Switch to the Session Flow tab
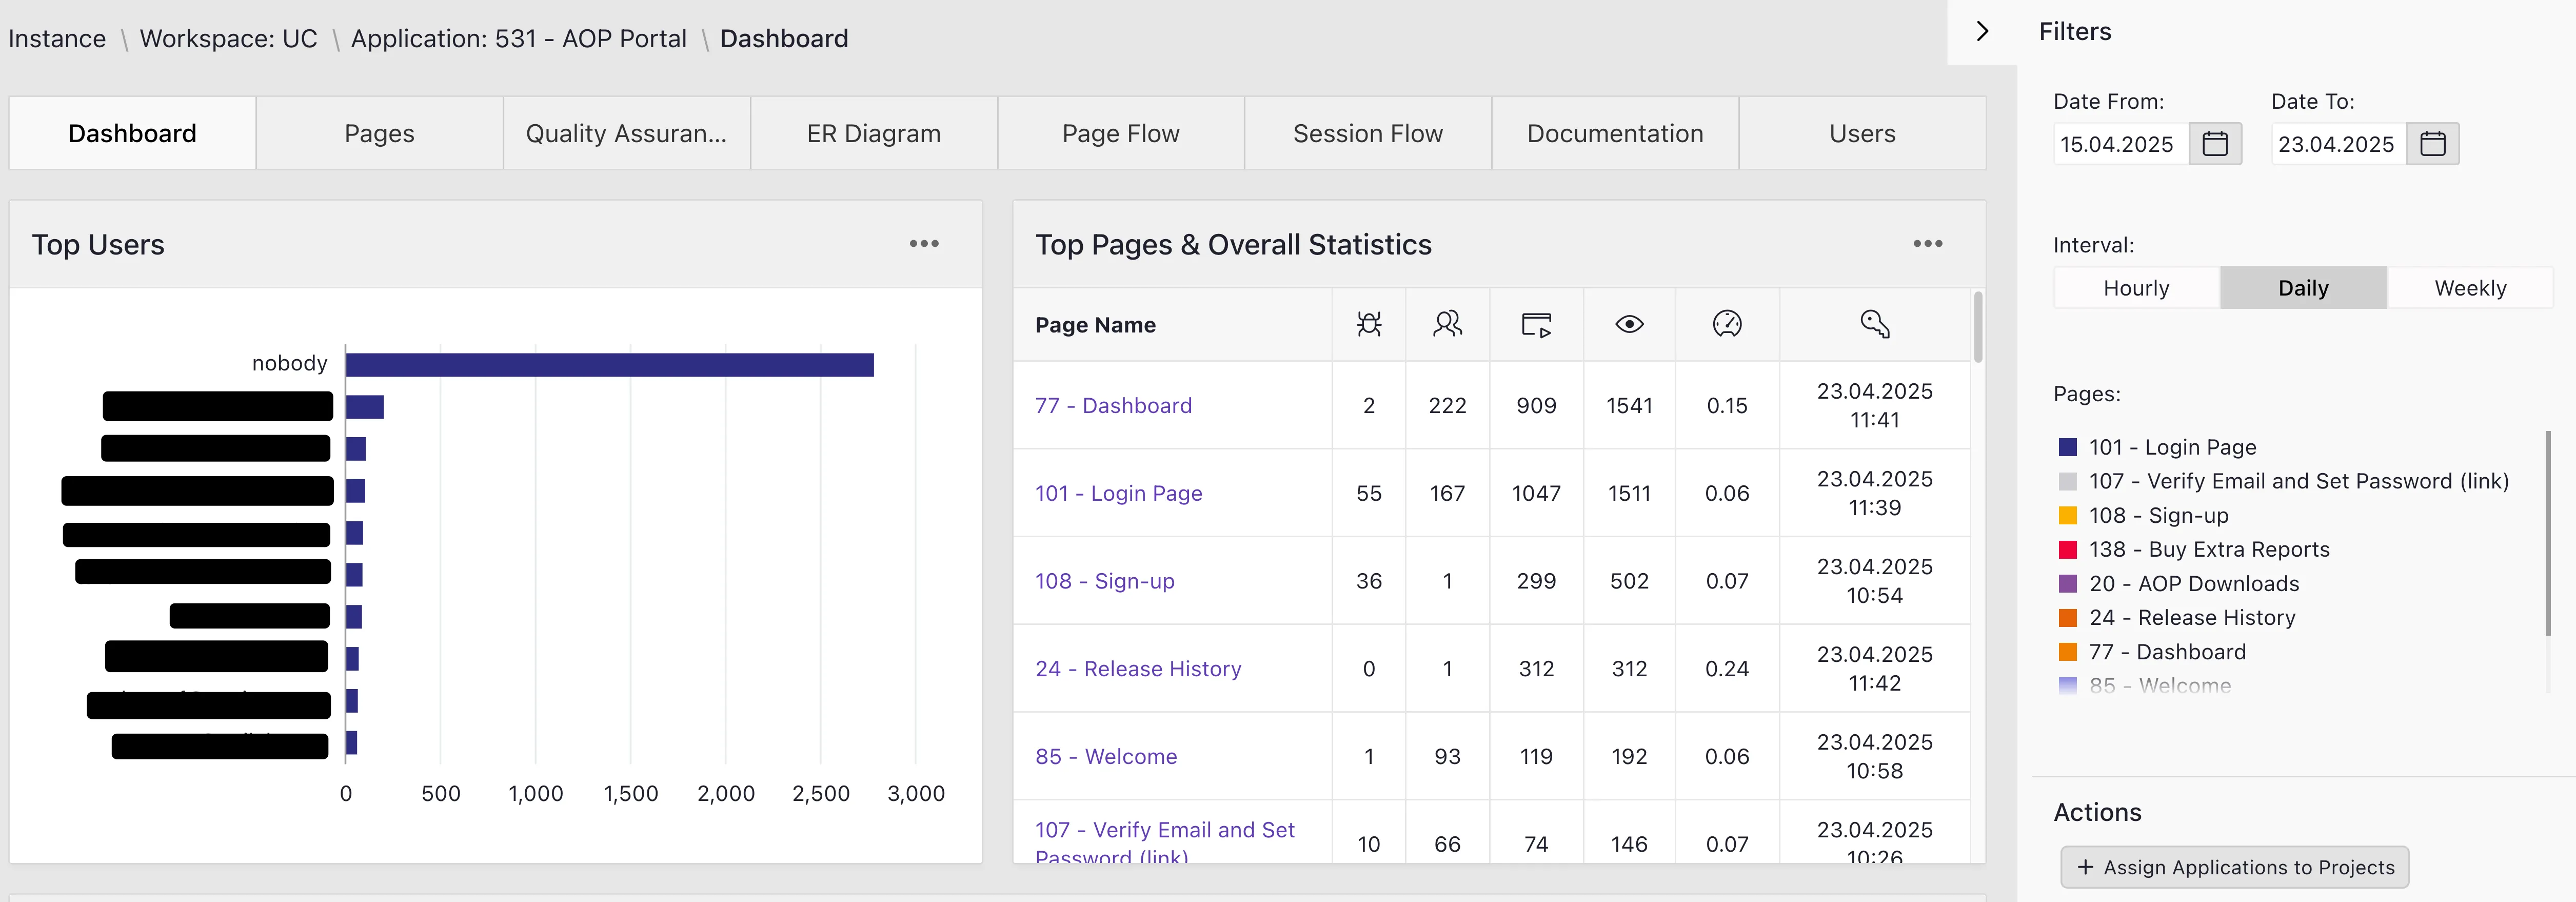Viewport: 2576px width, 902px height. pyautogui.click(x=1367, y=132)
